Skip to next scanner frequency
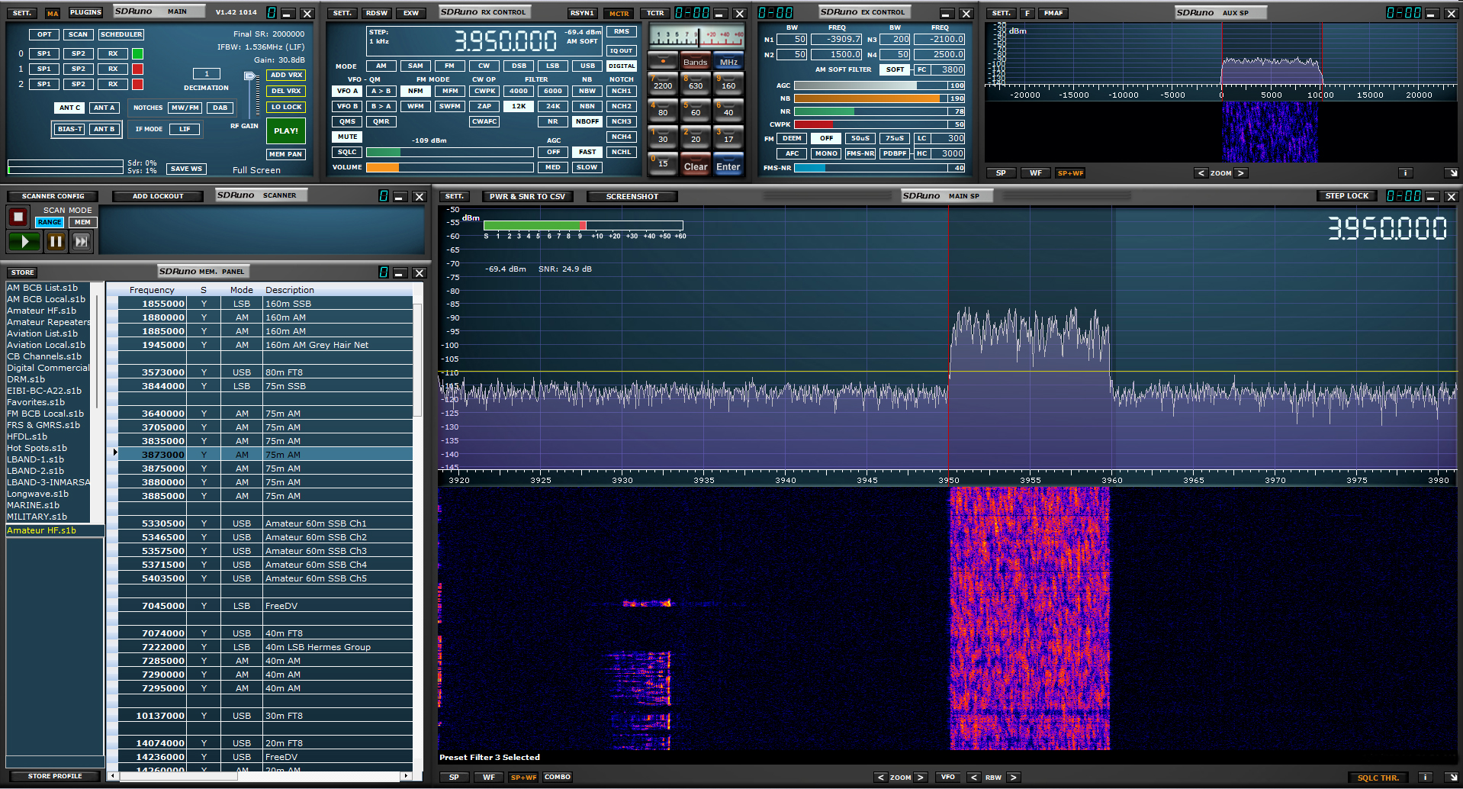Screen dimensions: 1463x789 click(x=81, y=242)
